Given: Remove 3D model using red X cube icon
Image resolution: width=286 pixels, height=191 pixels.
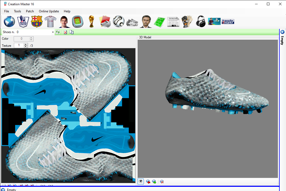Looking at the screenshot, I should click(162, 182).
